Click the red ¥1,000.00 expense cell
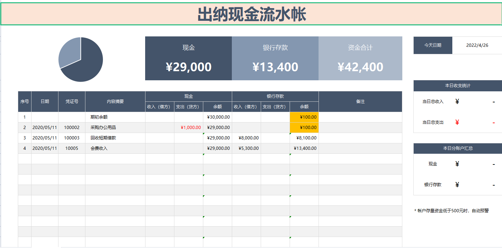The height and width of the screenshot is (248, 502). click(x=188, y=127)
